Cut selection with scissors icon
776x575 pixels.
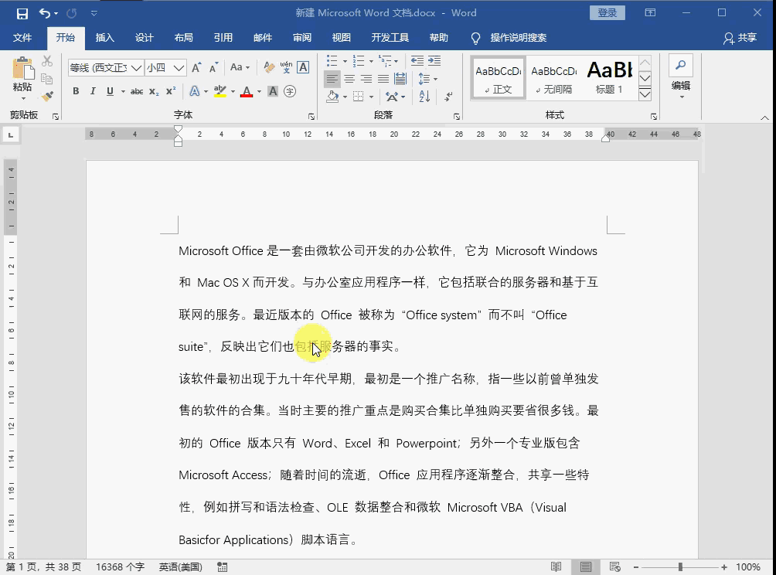click(47, 61)
